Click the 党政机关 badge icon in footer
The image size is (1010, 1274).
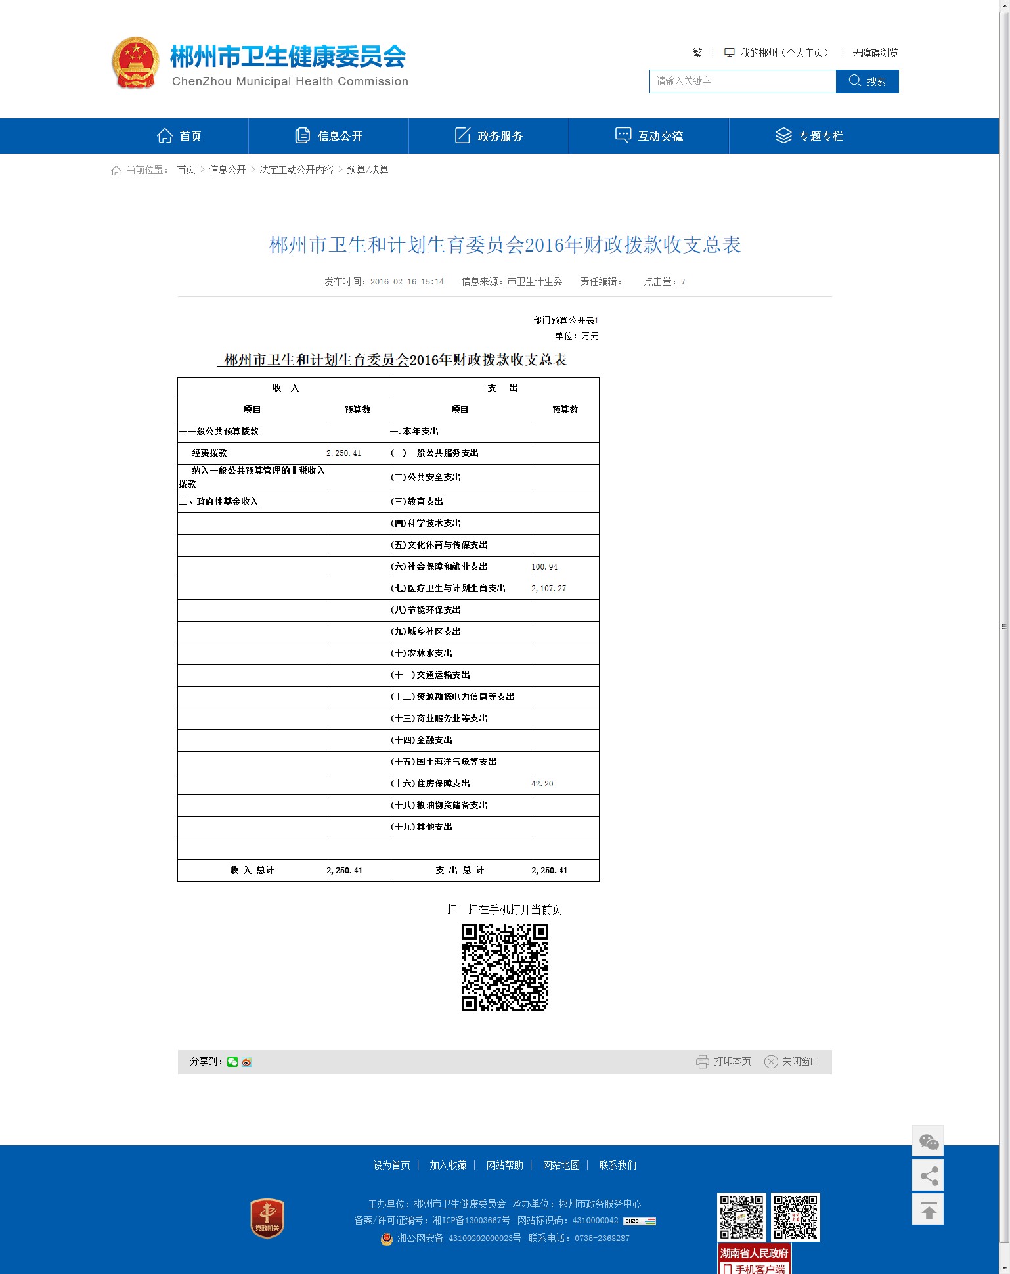(267, 1218)
